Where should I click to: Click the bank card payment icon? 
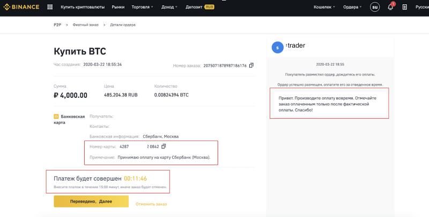56,116
